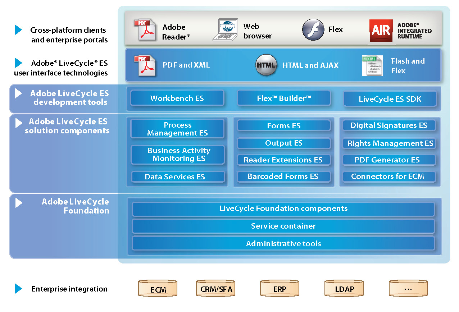Click Data Services ES component

(x=178, y=176)
